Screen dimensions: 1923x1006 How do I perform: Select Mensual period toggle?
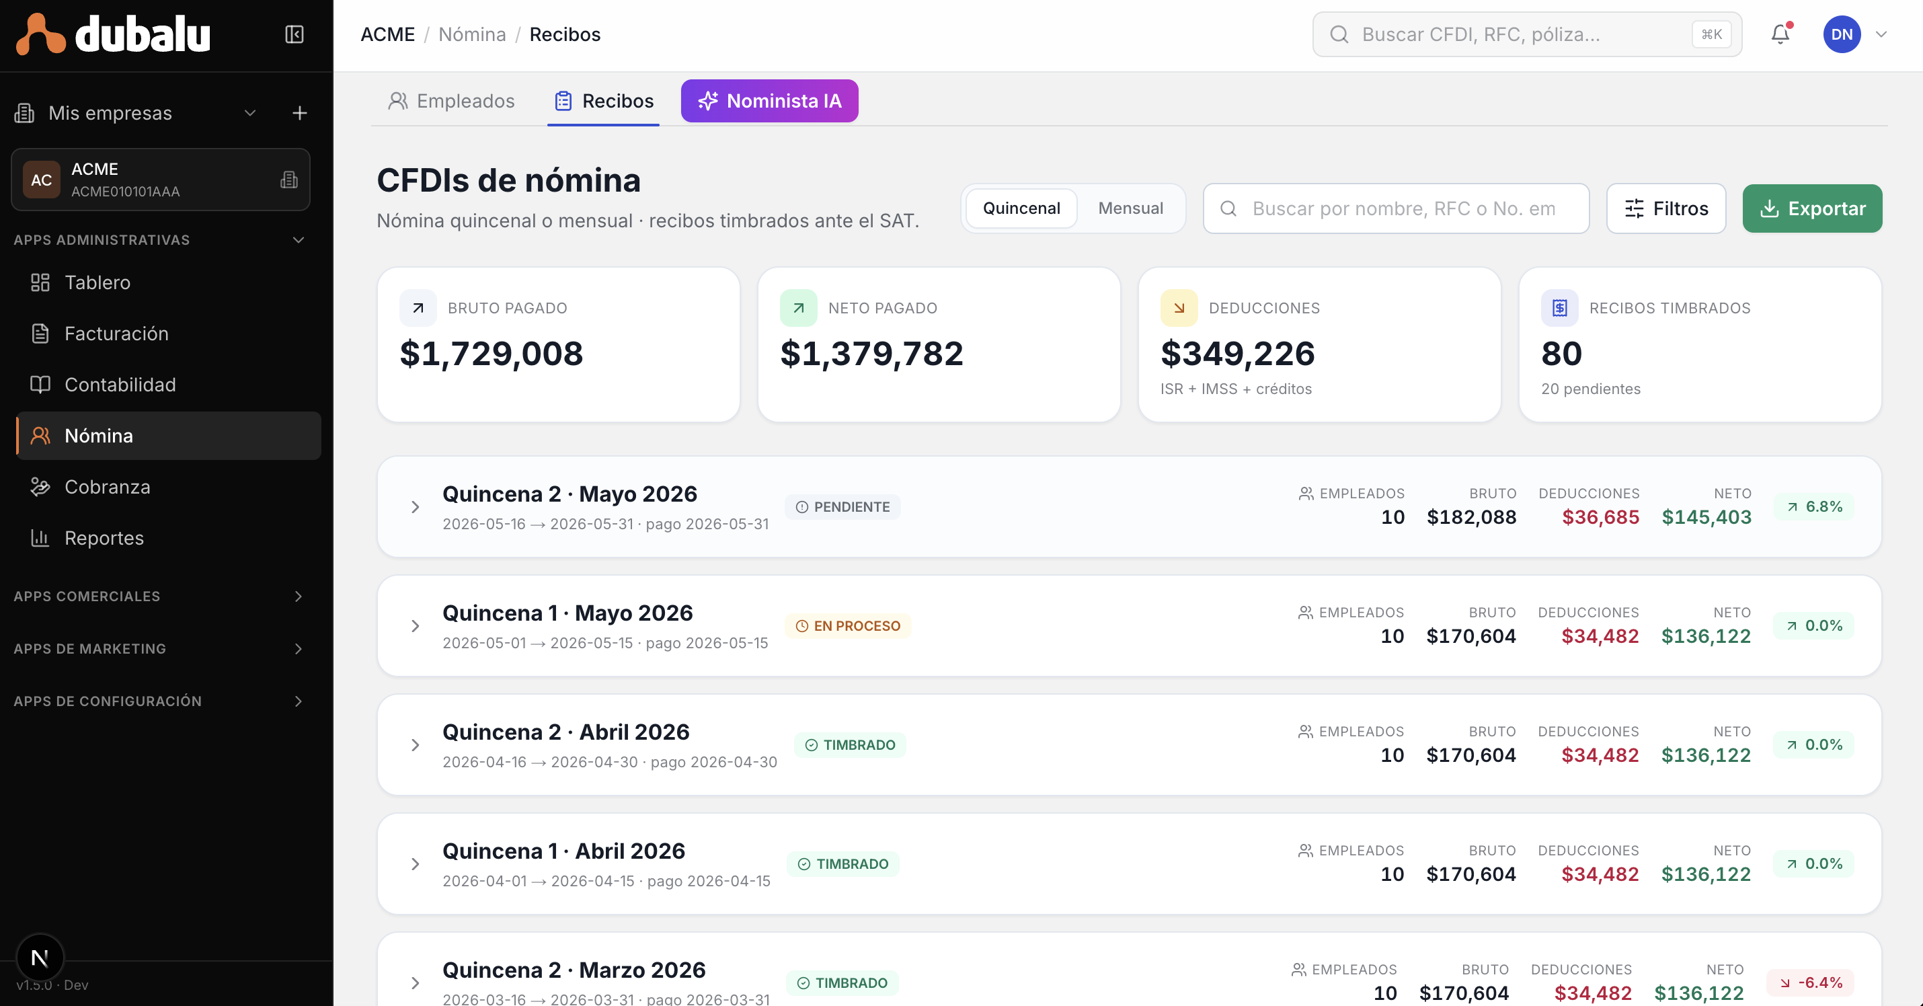coord(1130,208)
